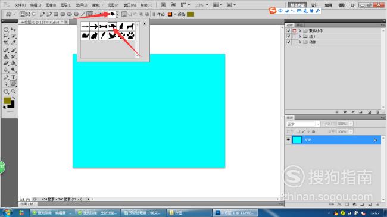The width and height of the screenshot is (387, 217).
Task: Expand the 动作 action set
Action: pyautogui.click(x=299, y=42)
